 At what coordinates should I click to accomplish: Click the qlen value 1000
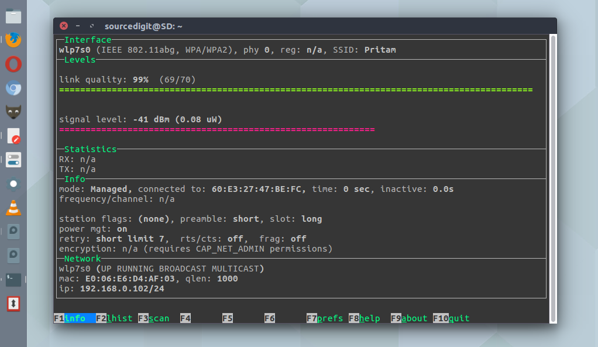point(227,279)
